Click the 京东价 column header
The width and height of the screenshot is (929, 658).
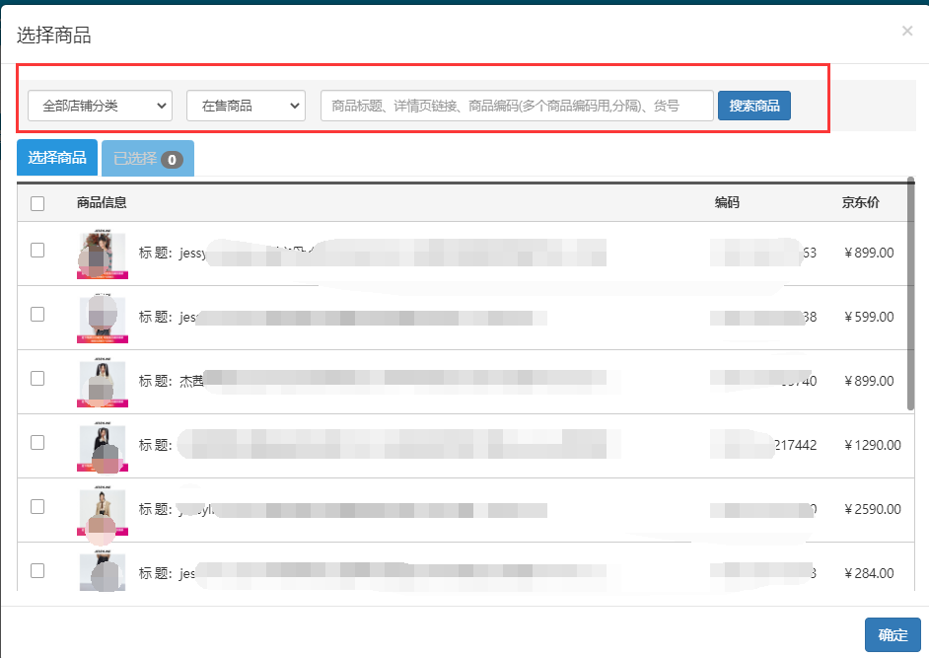point(860,203)
